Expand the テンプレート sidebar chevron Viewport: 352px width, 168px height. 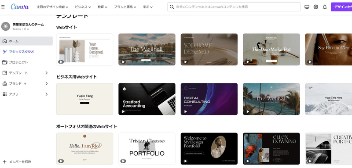(47, 73)
